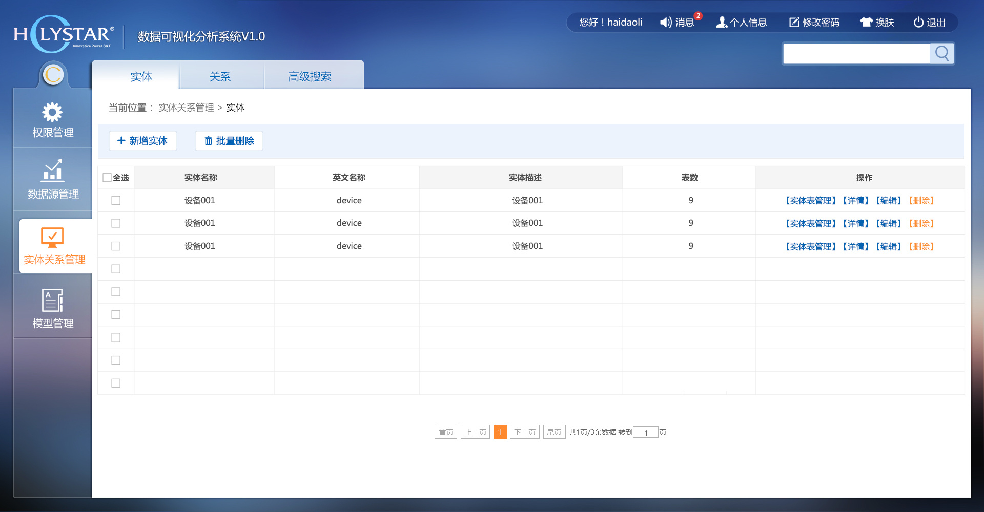
Task: Open the 实体关系管理 breadcrumb link
Action: click(x=186, y=108)
